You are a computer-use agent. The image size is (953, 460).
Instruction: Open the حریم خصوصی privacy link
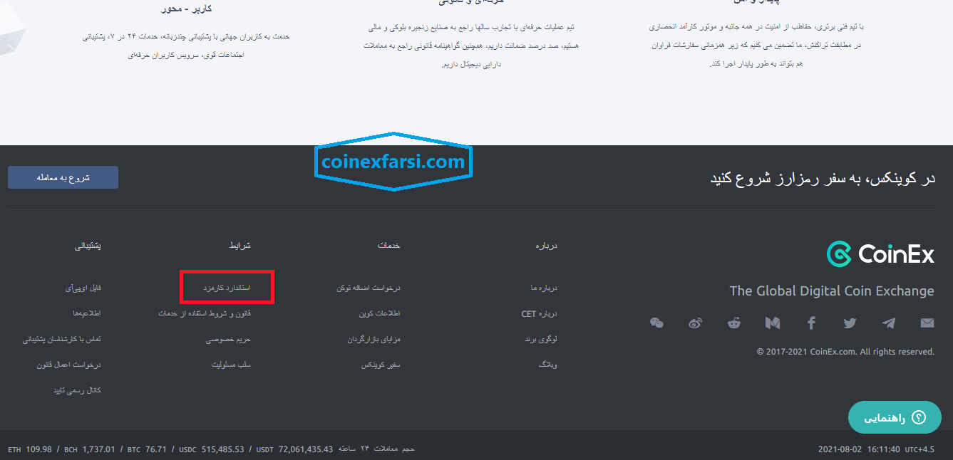(228, 340)
